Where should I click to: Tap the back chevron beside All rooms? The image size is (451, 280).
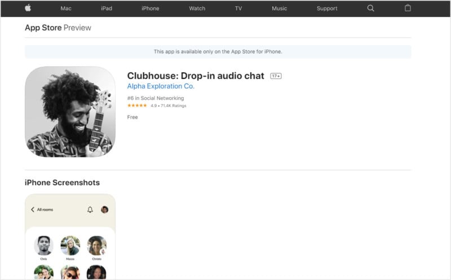[x=33, y=209]
